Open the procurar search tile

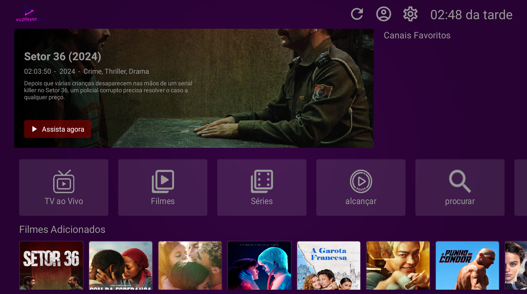460,188
